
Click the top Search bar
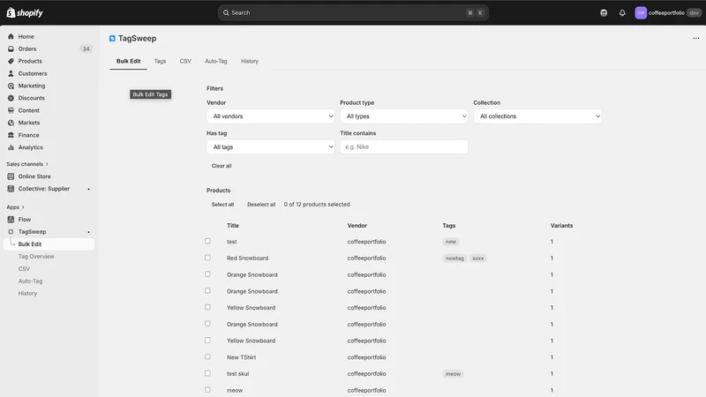(x=354, y=12)
